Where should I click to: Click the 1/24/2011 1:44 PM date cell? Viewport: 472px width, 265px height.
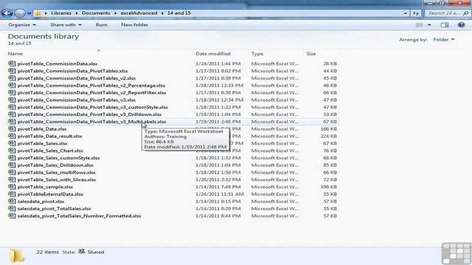(x=218, y=64)
